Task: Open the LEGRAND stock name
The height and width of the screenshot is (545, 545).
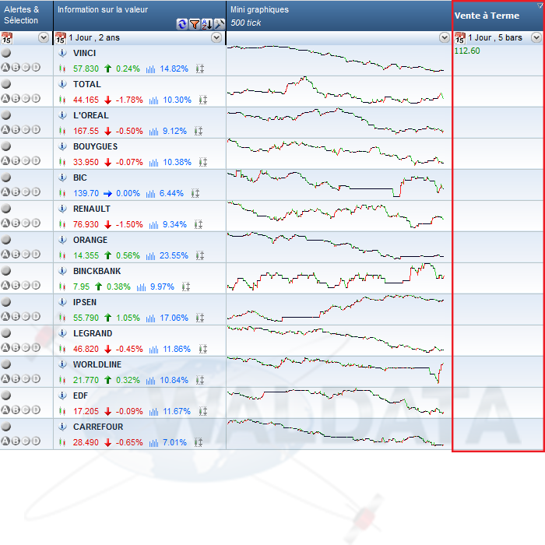Action: tap(93, 333)
